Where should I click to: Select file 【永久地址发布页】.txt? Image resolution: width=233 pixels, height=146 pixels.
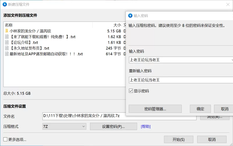[29, 48]
